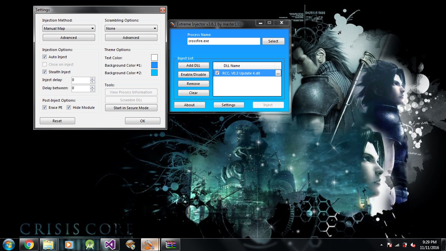The image size is (446, 251).
Task: Open the Action Center flag icon
Action: click(390, 245)
